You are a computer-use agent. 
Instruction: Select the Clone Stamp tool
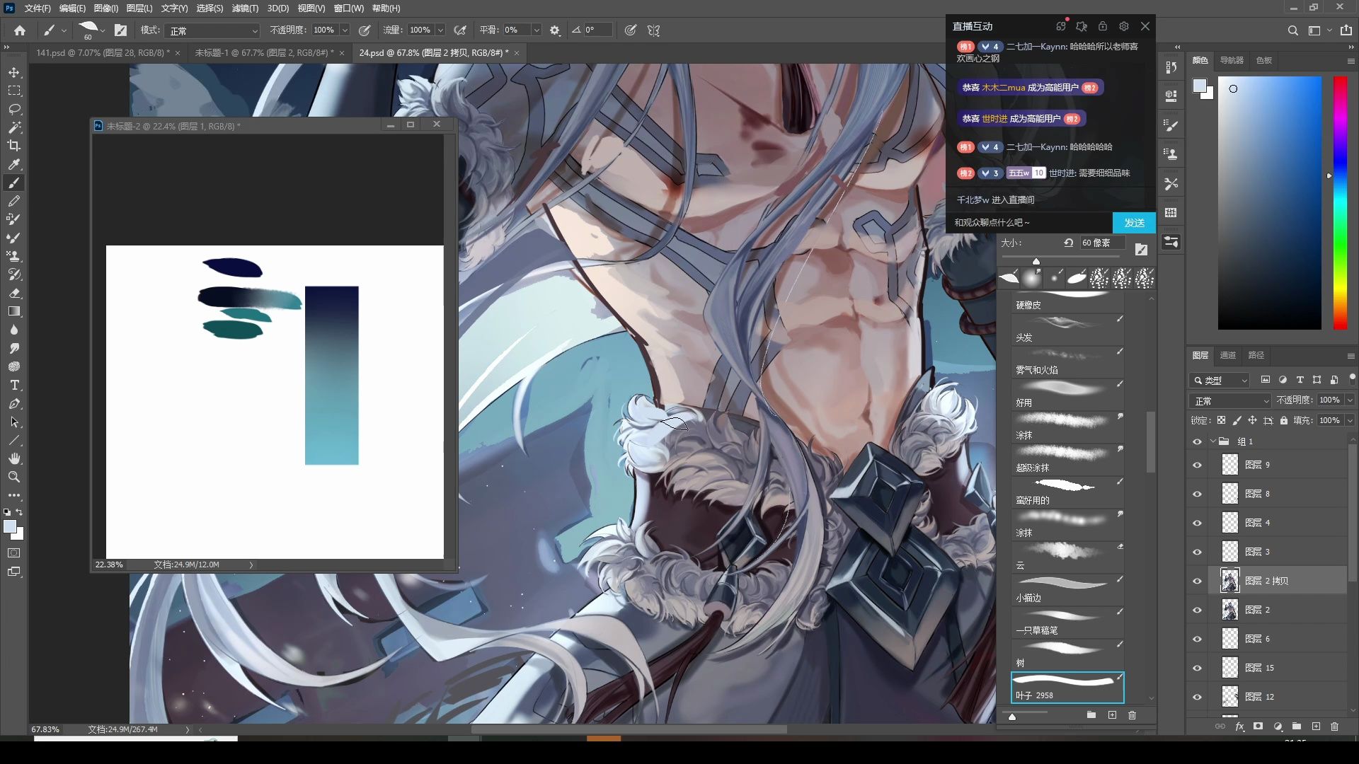point(14,256)
